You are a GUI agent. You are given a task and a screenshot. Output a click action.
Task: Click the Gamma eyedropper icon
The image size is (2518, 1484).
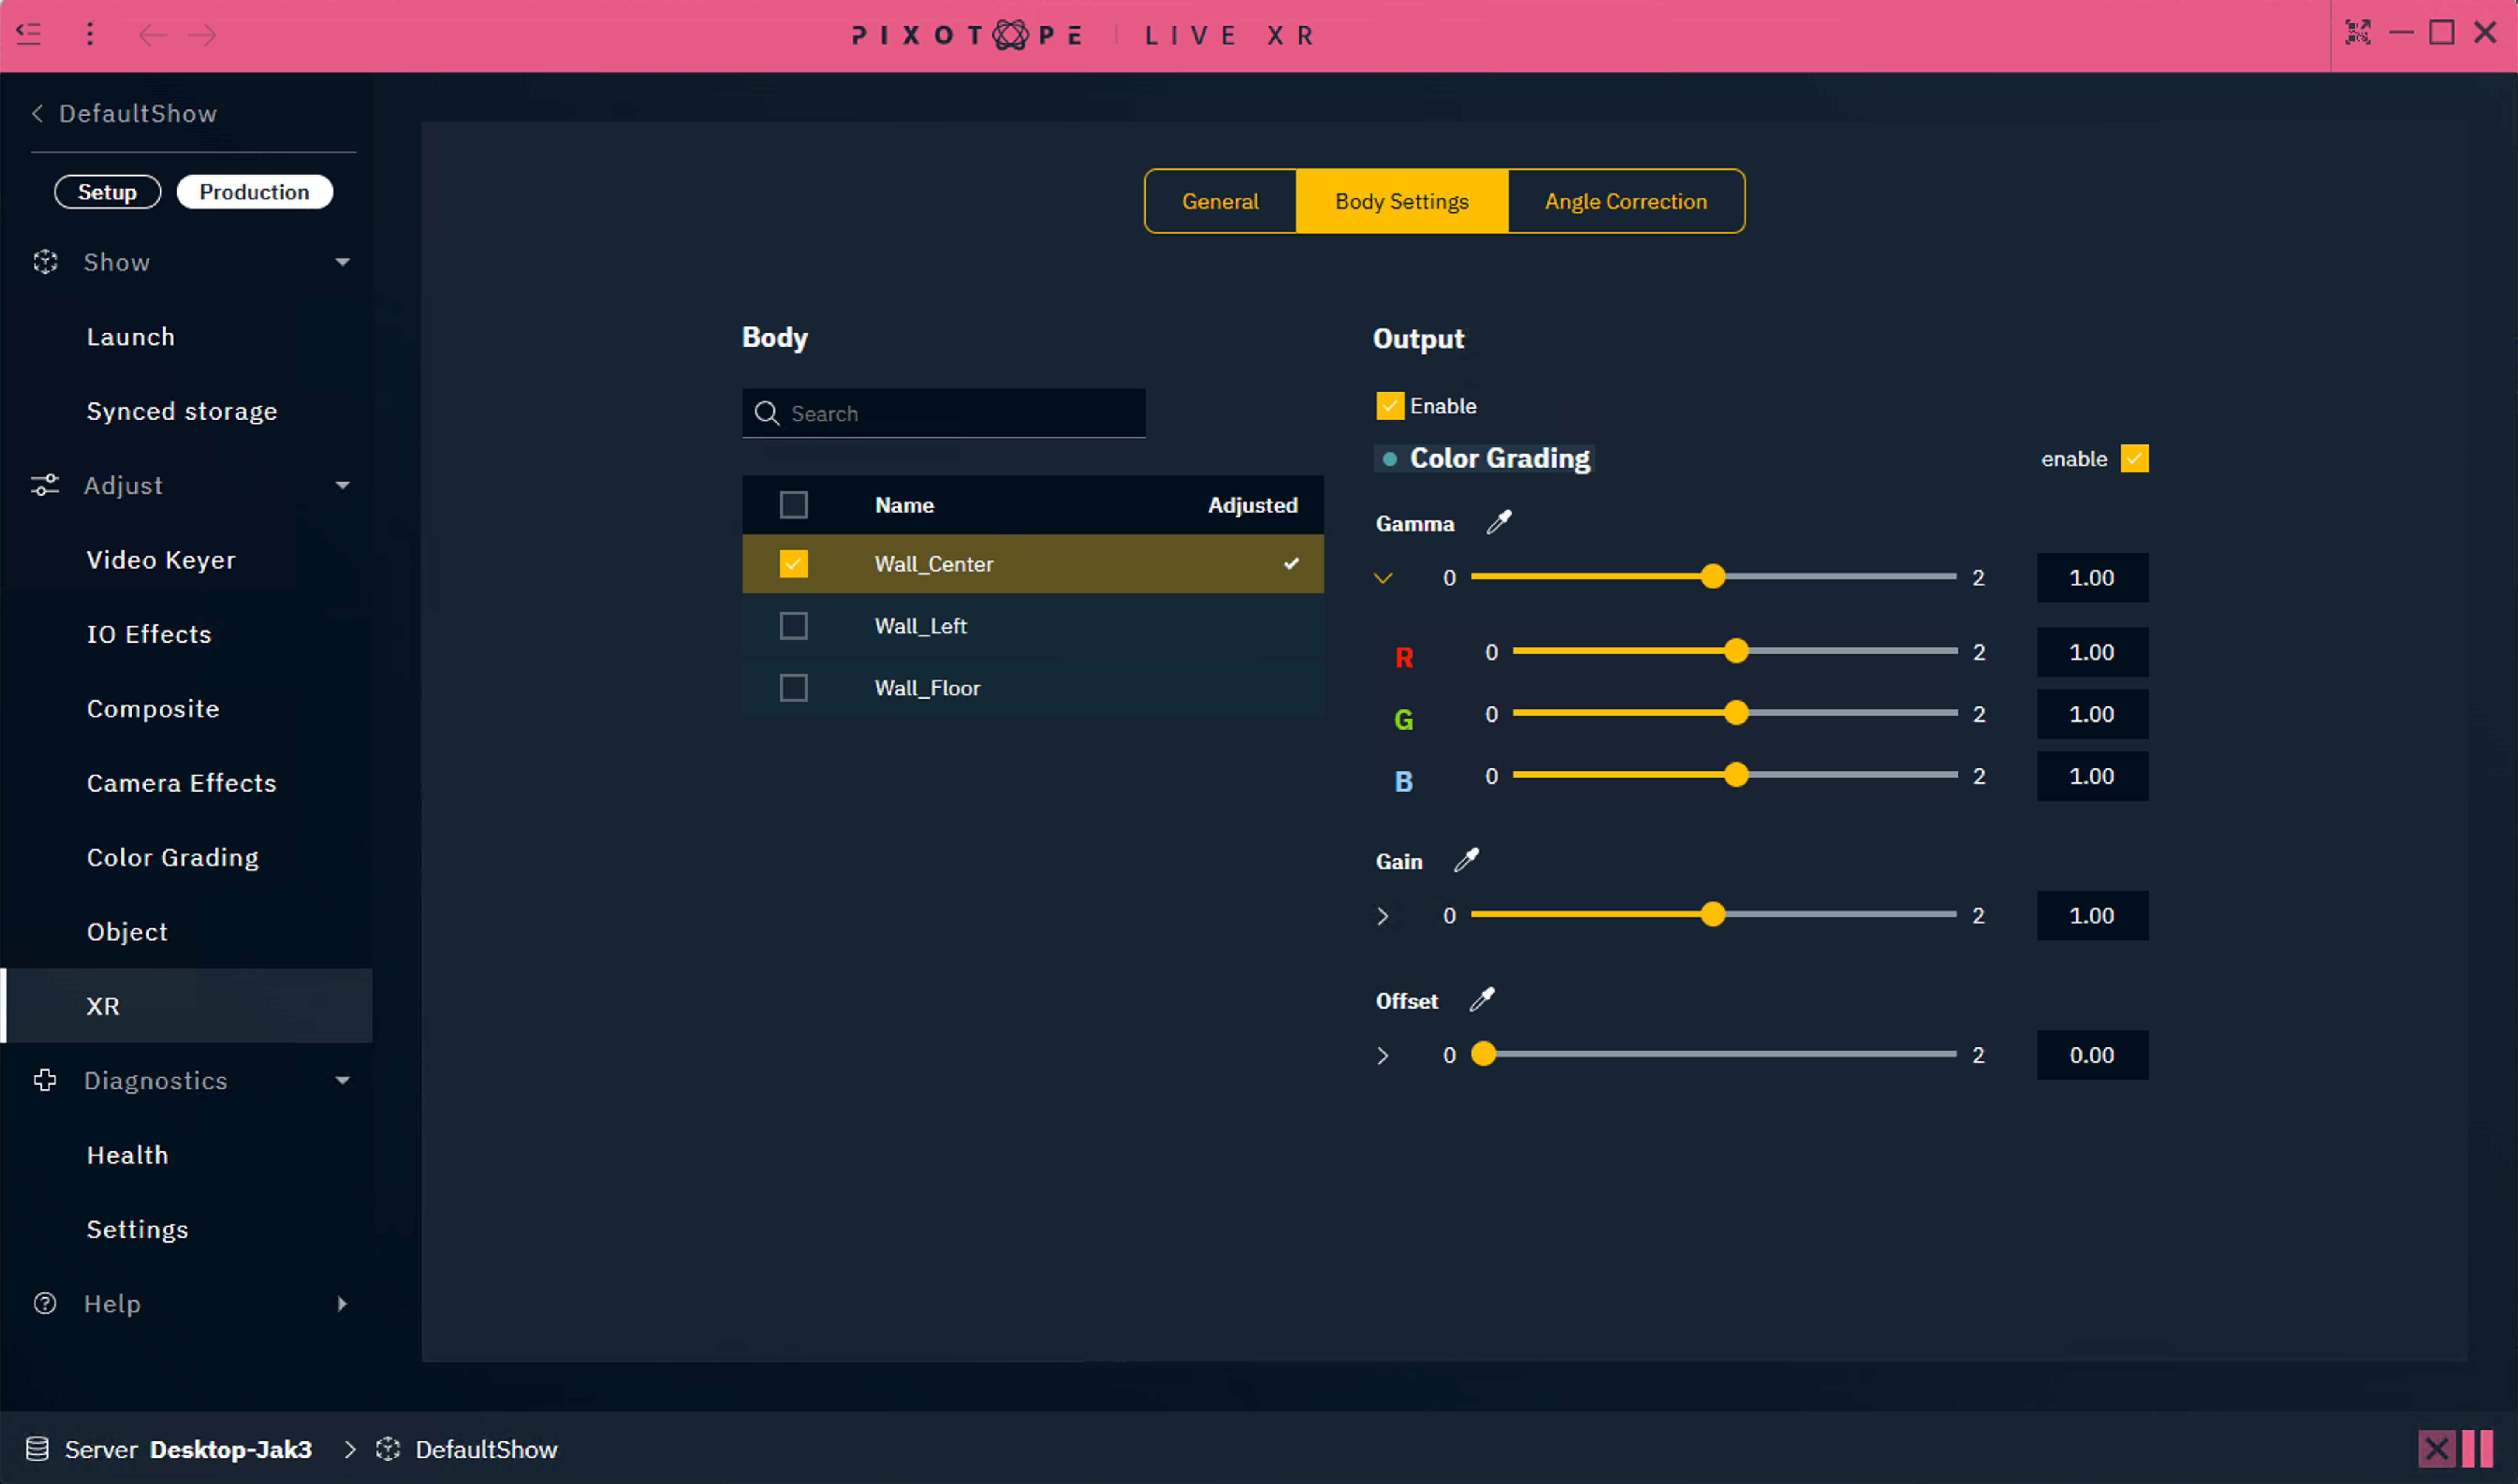pos(1498,522)
